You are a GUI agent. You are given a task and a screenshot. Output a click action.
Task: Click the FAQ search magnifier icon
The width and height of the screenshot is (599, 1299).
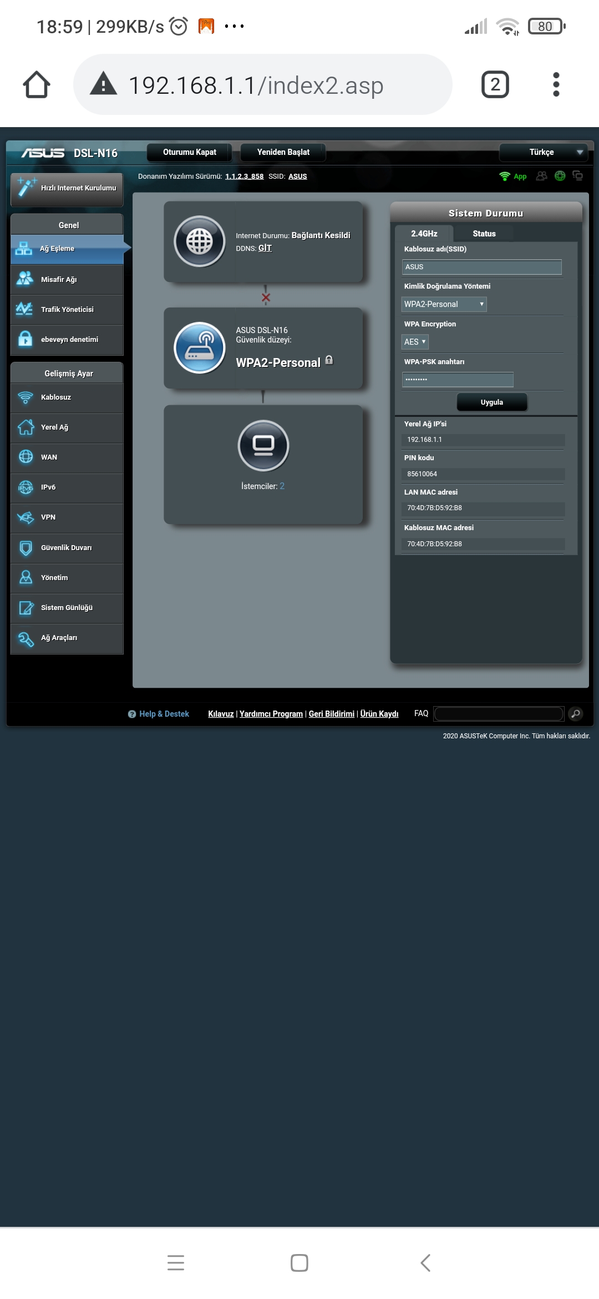(576, 714)
